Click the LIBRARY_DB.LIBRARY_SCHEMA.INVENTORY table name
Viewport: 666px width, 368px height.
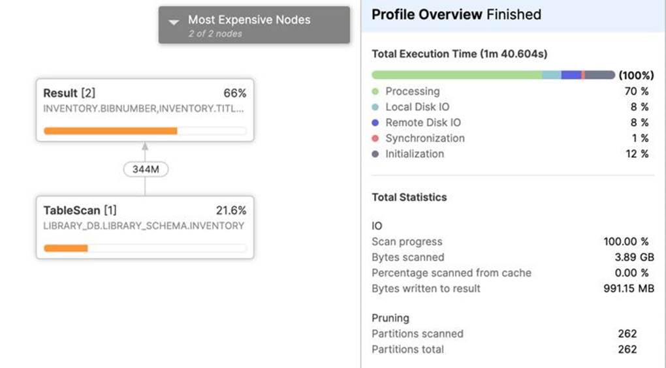[x=144, y=226]
